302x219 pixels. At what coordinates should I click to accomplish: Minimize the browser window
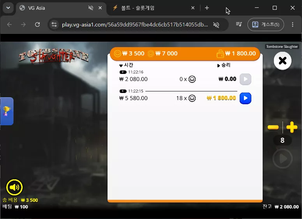[x=257, y=8]
